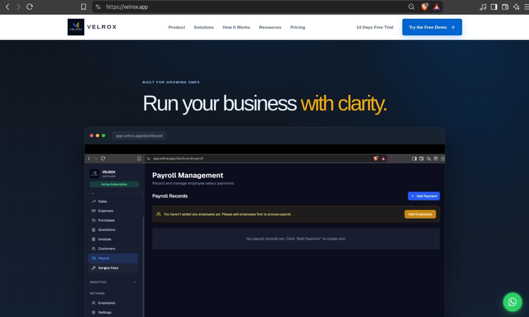Click the zoom magnifier in address bar

click(x=411, y=7)
